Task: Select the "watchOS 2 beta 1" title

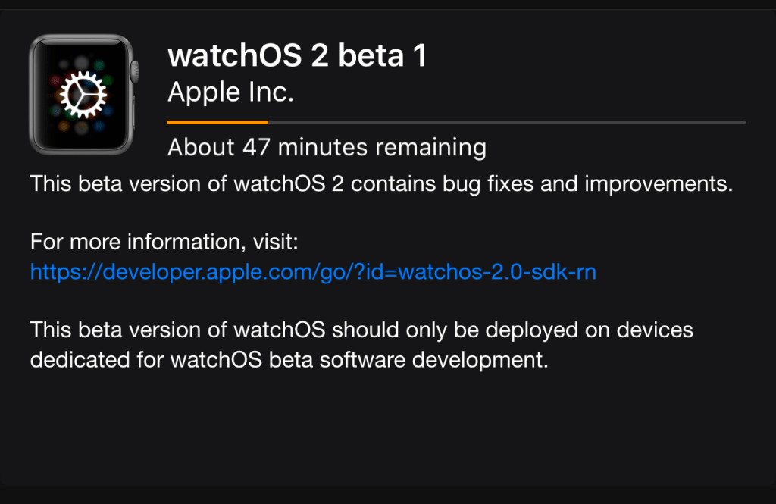Action: (x=297, y=55)
